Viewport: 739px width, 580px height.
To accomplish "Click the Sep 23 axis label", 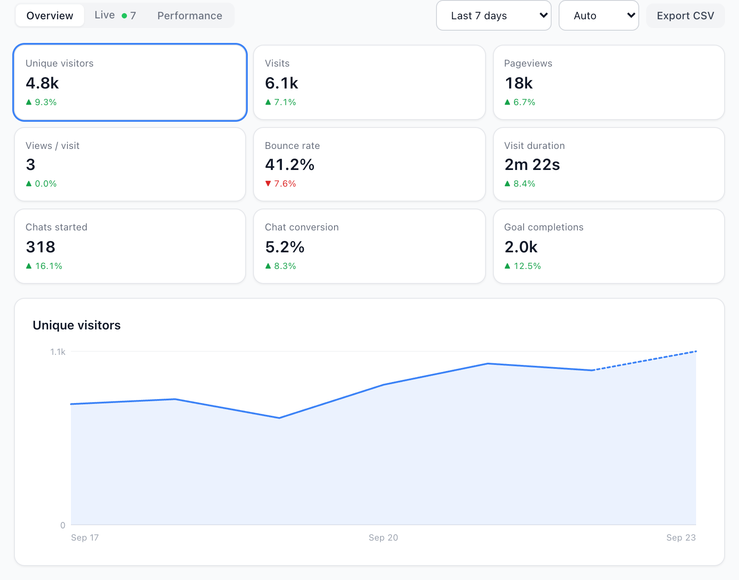I will pos(681,538).
